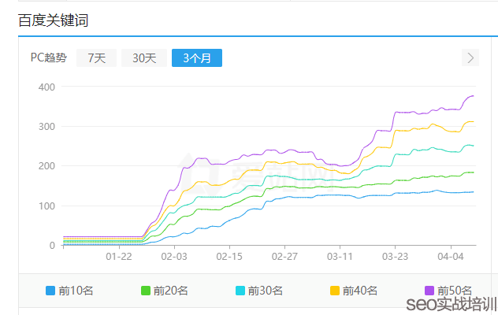Hide the 前50名 series via its text label
498x315 pixels.
coord(455,291)
